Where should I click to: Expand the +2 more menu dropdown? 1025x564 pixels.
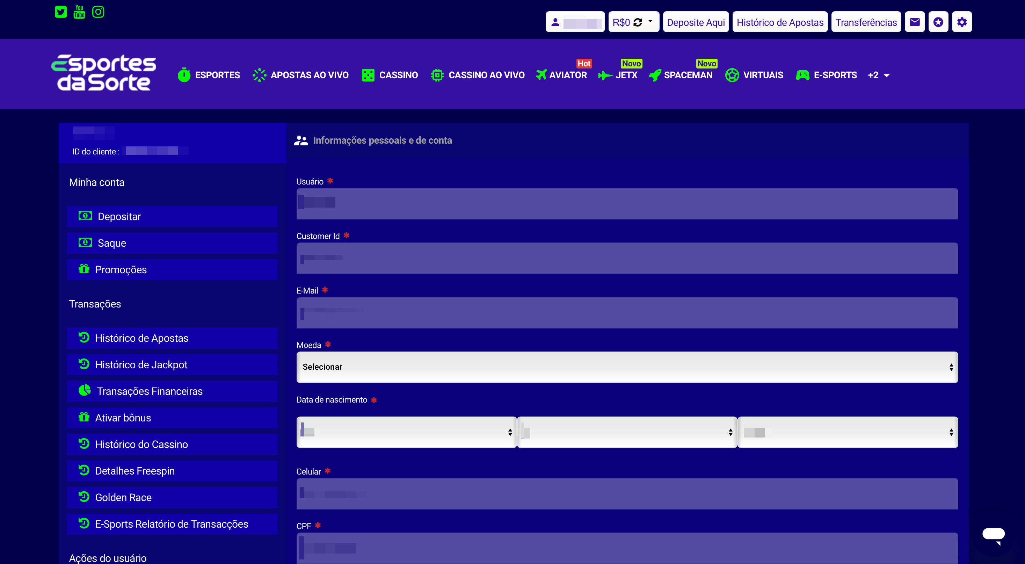[x=879, y=75]
